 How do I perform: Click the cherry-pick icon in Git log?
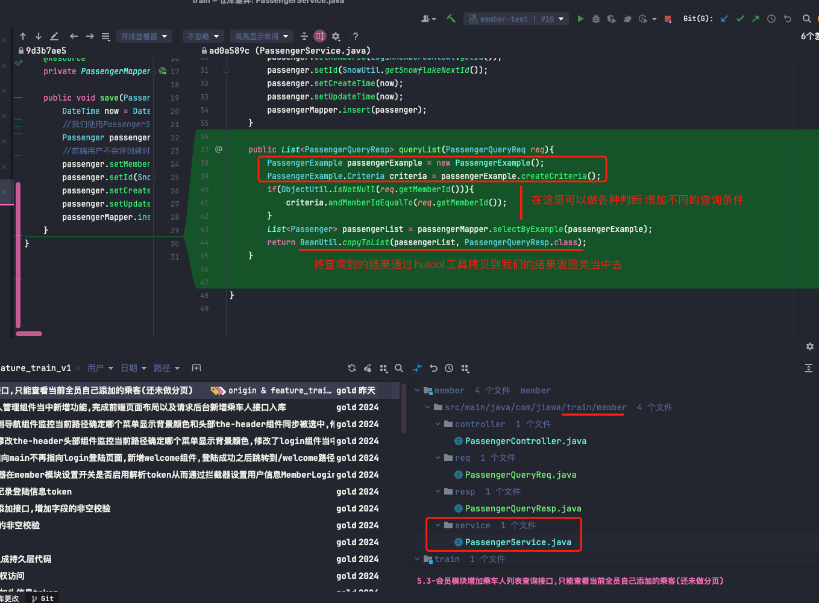pyautogui.click(x=368, y=368)
